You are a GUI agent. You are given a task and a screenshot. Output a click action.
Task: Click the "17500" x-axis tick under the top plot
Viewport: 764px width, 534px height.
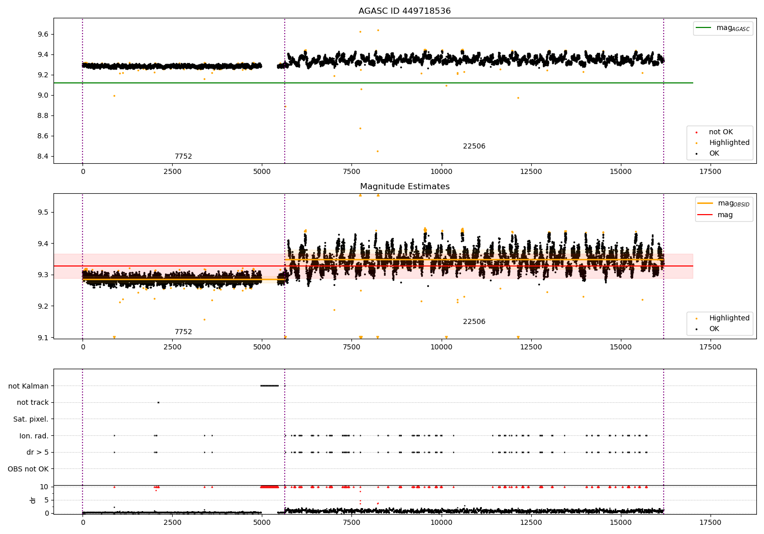click(x=710, y=172)
